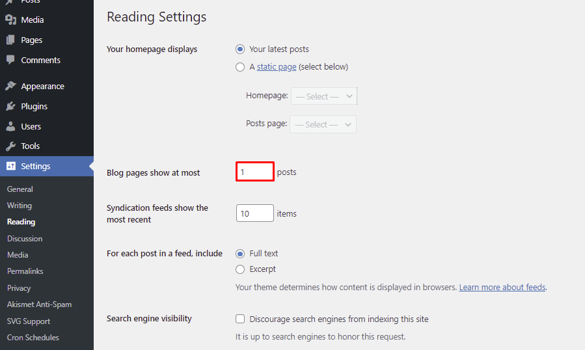The image size is (585, 350).
Task: Click the Plugins plug icon
Action: coord(10,106)
